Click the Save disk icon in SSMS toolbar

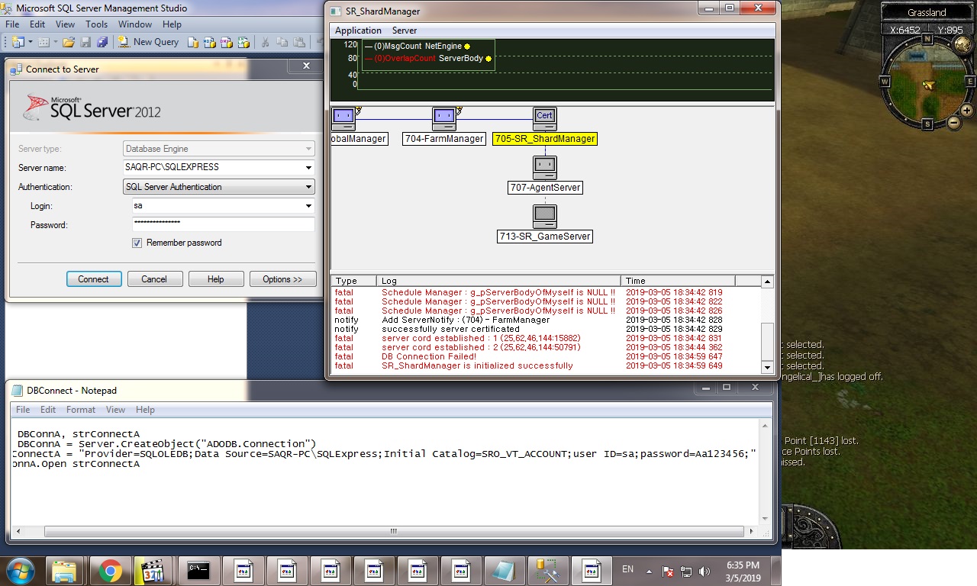(x=85, y=42)
